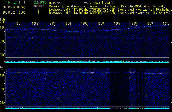Select the 1201 time tick
Screen dimensions: 172x112
[x=19, y=23]
